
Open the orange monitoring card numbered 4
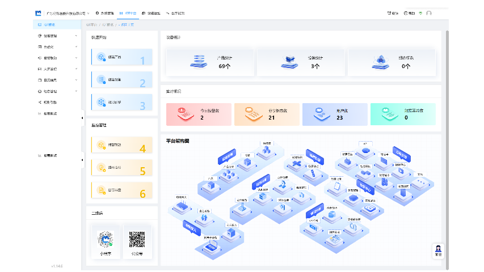[x=121, y=145]
